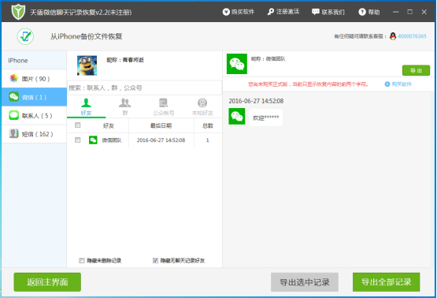437x298 pixels.
Task: Open 联系我们 contact option
Action: (x=328, y=12)
